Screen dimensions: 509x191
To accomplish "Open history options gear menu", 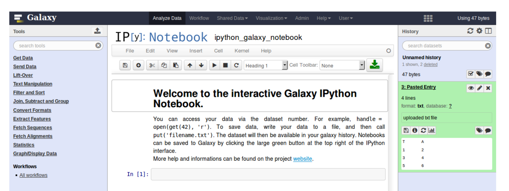I will 479,31.
